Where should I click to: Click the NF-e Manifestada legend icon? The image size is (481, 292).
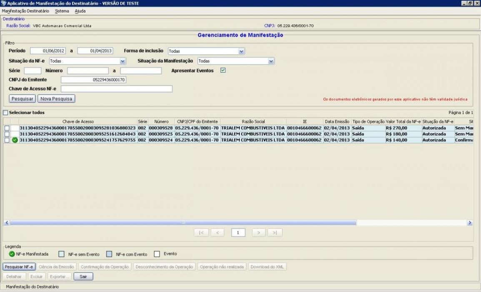pyautogui.click(x=12, y=254)
